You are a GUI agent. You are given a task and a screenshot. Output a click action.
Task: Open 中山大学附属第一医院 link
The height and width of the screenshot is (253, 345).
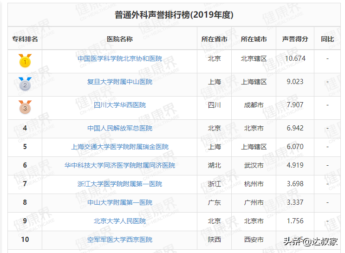(120, 202)
